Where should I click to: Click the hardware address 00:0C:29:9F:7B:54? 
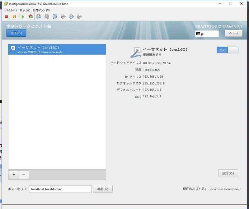coord(157,63)
